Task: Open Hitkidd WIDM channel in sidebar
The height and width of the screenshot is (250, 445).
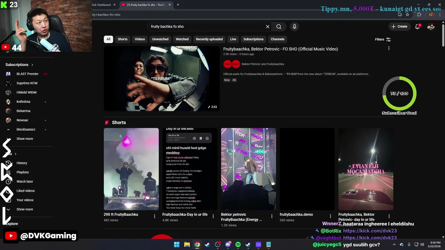Action: (26, 92)
